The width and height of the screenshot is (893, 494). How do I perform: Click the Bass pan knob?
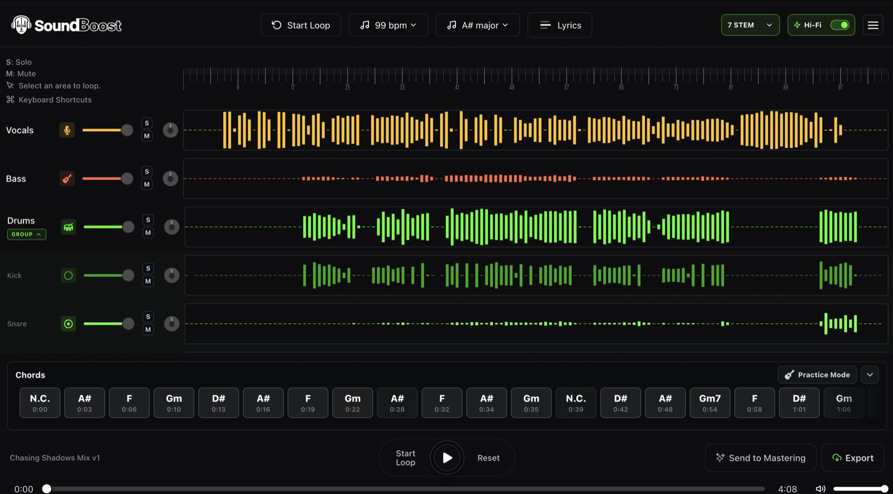click(x=170, y=178)
